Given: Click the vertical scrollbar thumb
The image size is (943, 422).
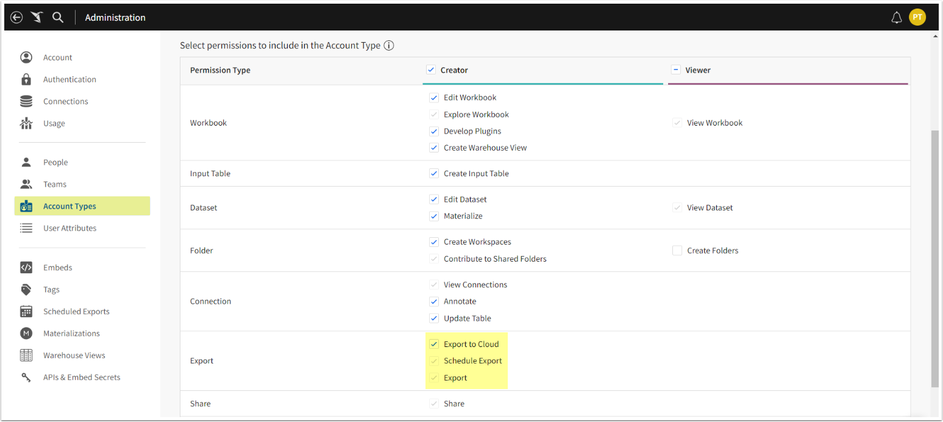Looking at the screenshot, I should (x=935, y=256).
